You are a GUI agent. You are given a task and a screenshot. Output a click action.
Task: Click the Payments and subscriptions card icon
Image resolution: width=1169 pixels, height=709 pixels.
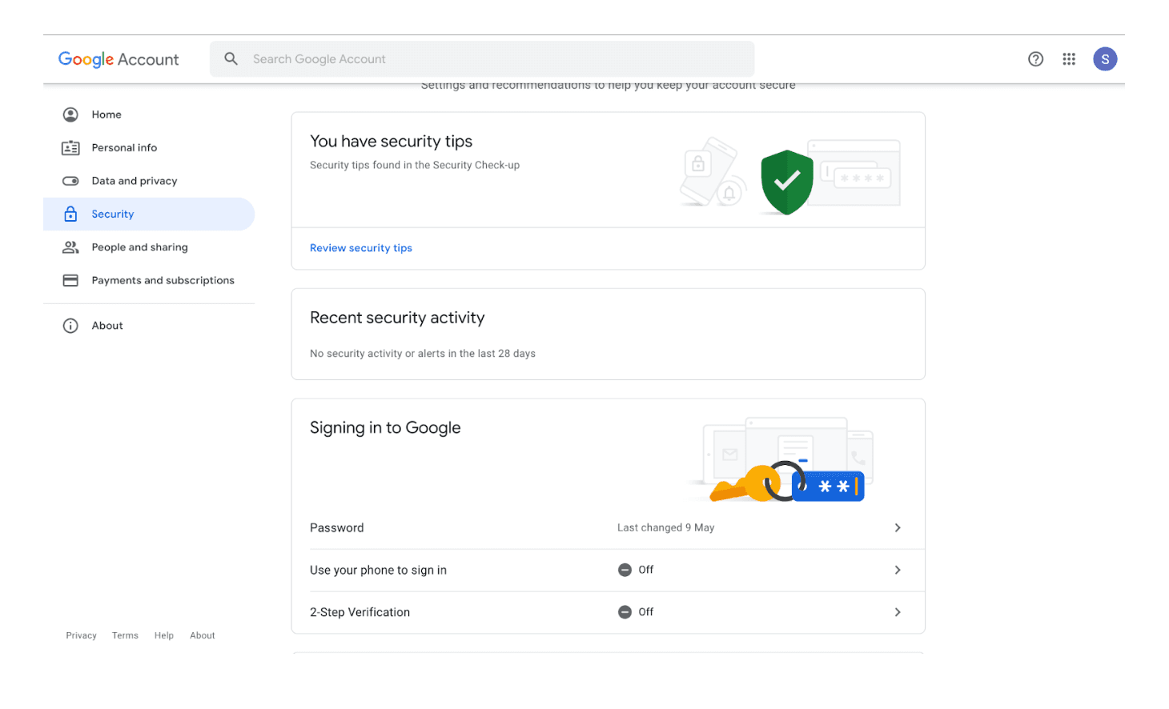point(70,280)
